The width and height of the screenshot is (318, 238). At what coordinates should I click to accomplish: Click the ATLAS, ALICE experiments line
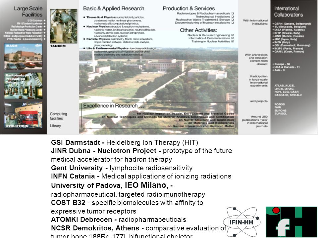tap(284, 86)
